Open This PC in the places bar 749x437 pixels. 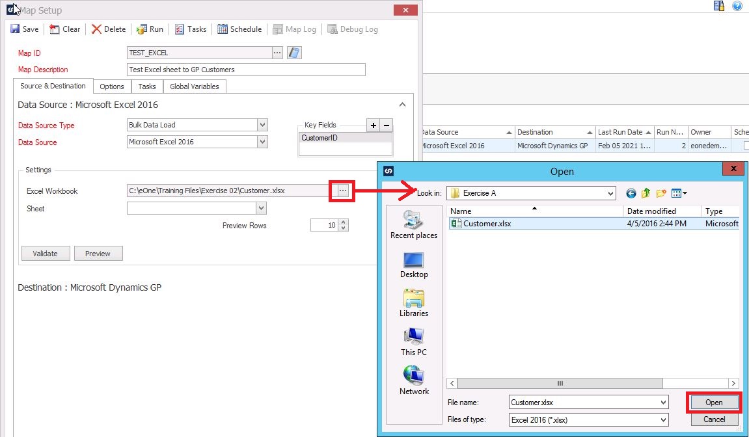[414, 342]
